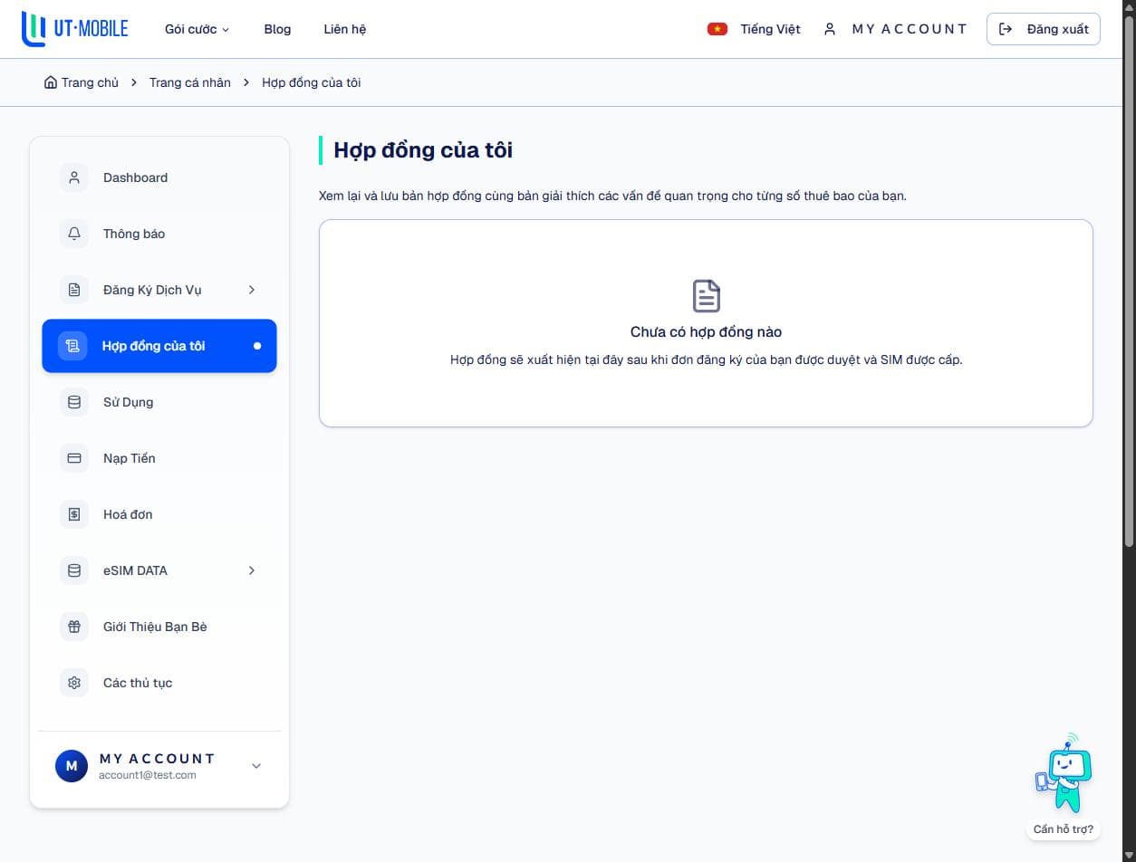Viewport: 1136px width, 862px height.
Task: Click the Giới Thiệu Bạn Bè gift icon
Action: tap(74, 627)
